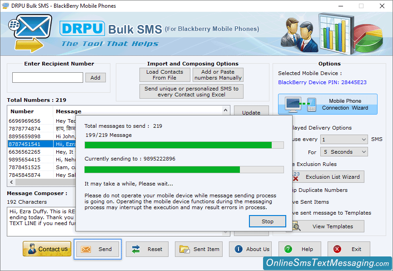Image resolution: width=393 pixels, height=271 pixels.
Task: Click the Send button label
Action: tap(105, 249)
